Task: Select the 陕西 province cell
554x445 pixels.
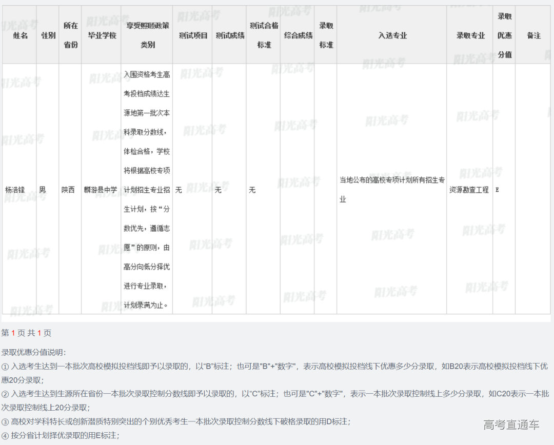Action: (x=68, y=190)
